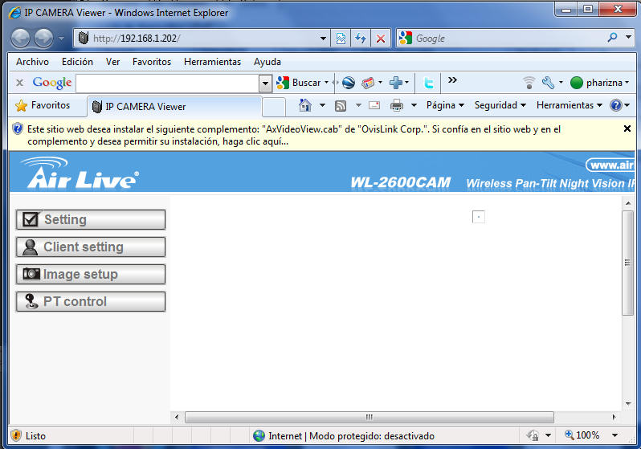Open Image setup
Image resolution: width=641 pixels, height=449 pixels.
pyautogui.click(x=91, y=275)
